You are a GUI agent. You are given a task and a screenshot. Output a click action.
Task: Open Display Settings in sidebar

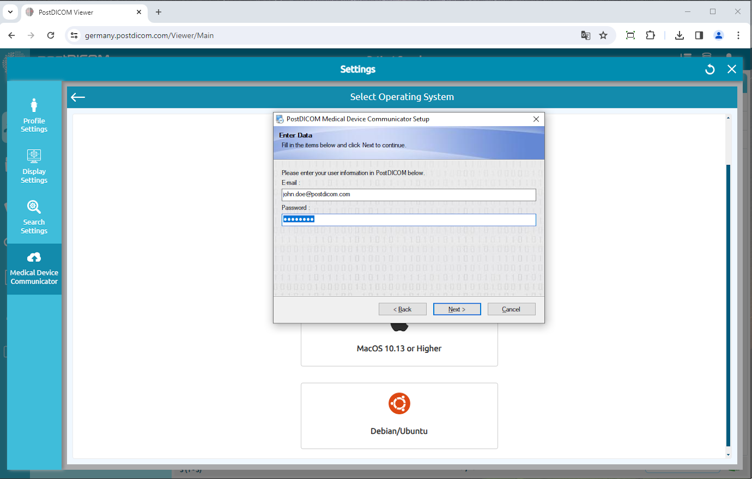point(34,166)
